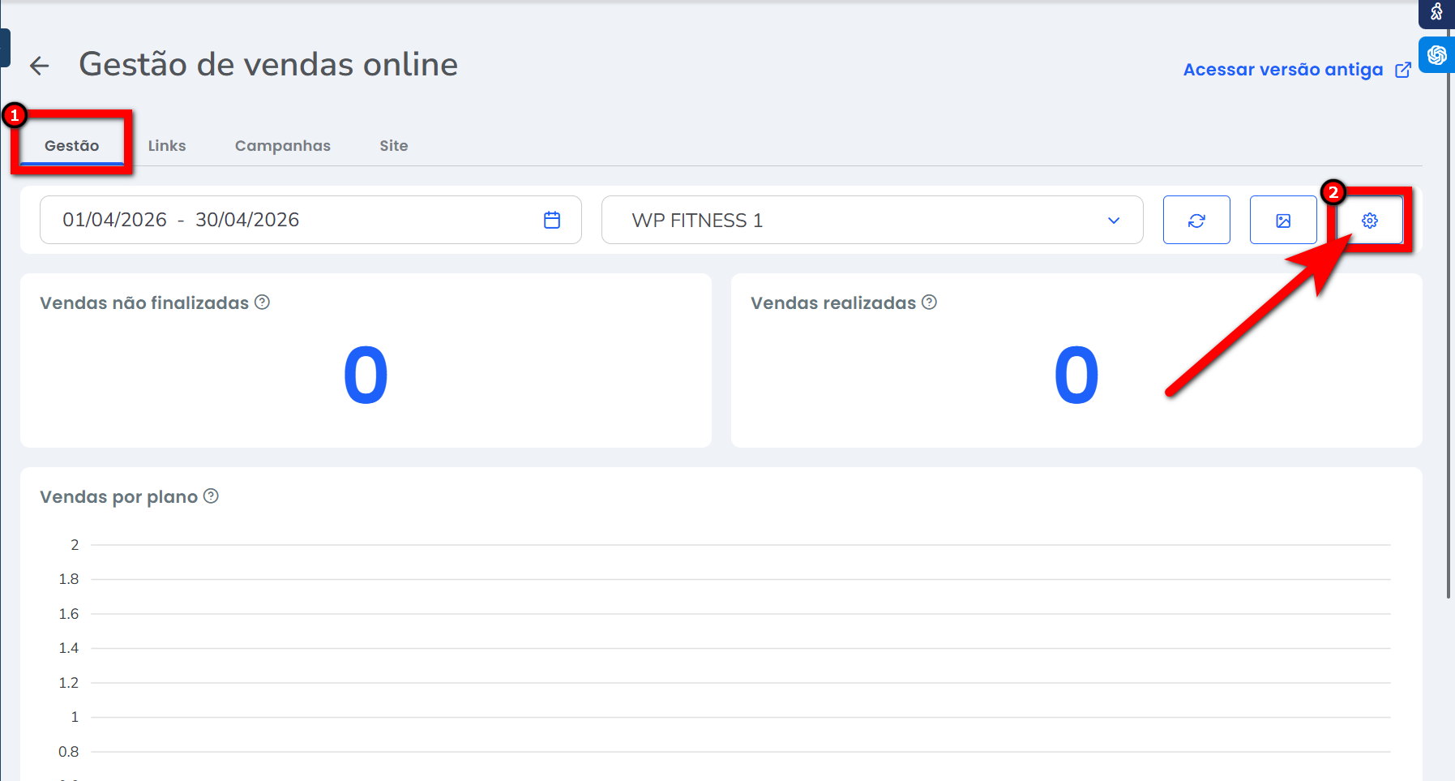Switch to the Campanhas tab
Screen dimensions: 1455x781
283,146
